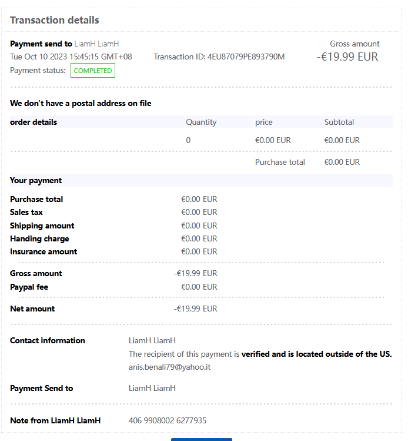Click the Transaction ID 4EU87079PE893790M text
The width and height of the screenshot is (408, 441).
click(219, 57)
